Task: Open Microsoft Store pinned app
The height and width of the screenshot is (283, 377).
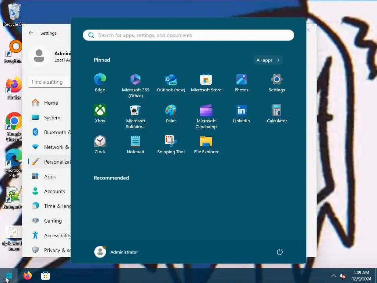Action: point(206,83)
